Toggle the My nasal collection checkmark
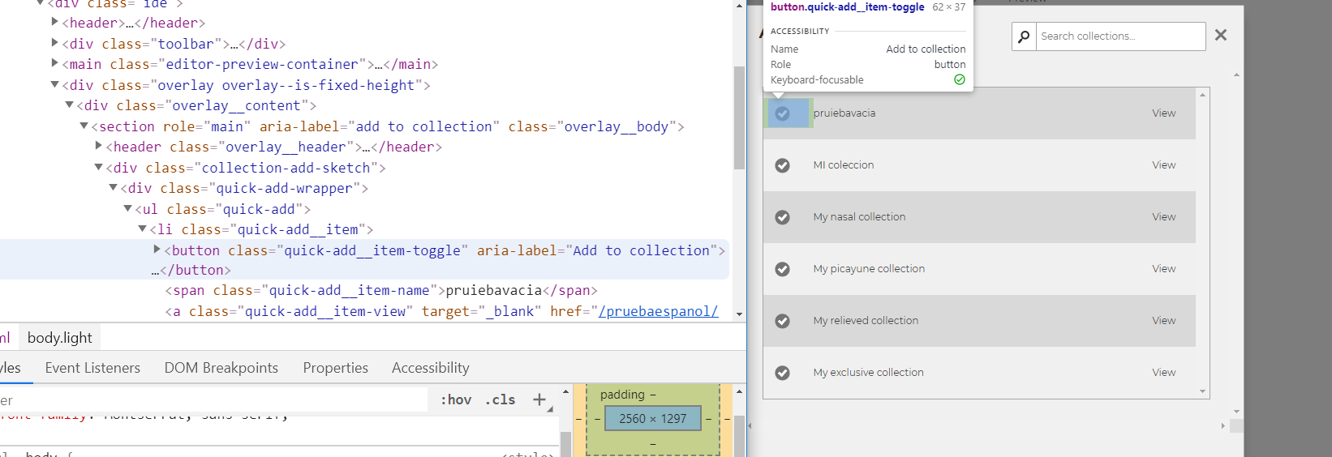Image resolution: width=1332 pixels, height=457 pixels. click(x=783, y=217)
